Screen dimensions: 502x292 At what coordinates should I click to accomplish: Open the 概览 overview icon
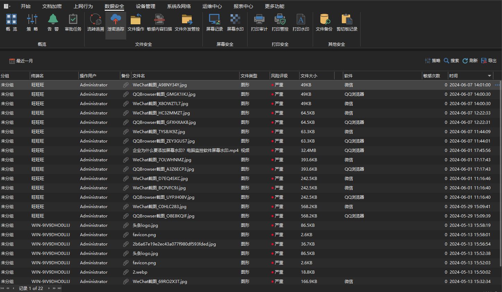pyautogui.click(x=11, y=23)
